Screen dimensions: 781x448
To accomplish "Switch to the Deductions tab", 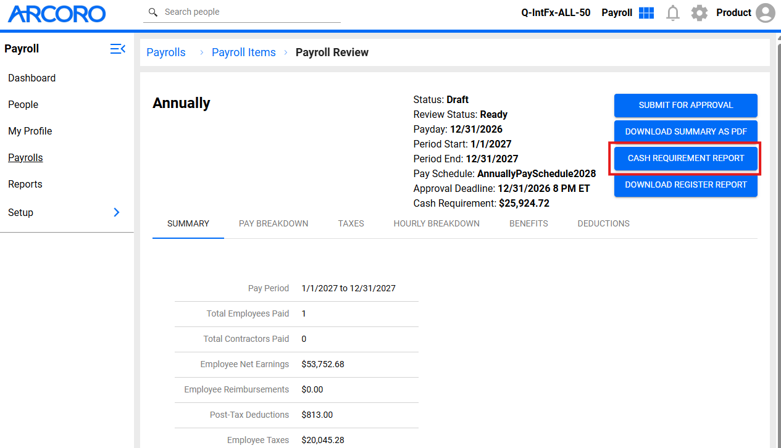I will 604,223.
